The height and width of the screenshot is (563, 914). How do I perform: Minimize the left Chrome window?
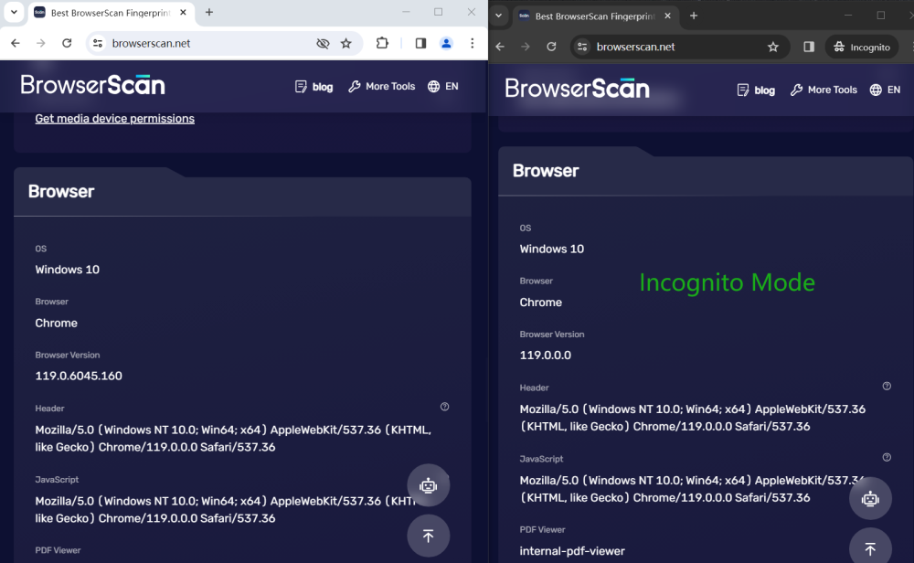tap(407, 12)
